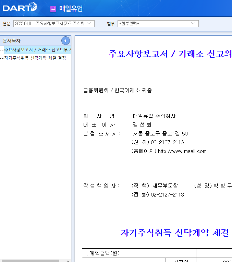Click the 재무부문장 position text
The width and height of the screenshot is (232, 262).
pyautogui.click(x=165, y=186)
